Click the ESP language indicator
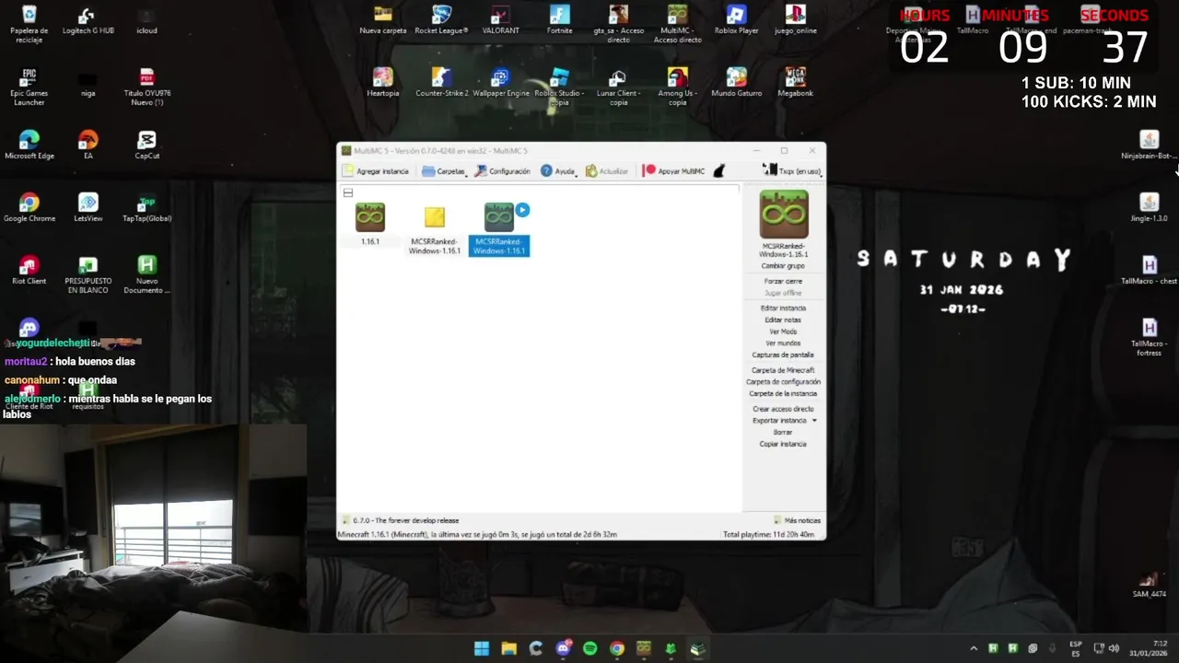1179x663 pixels. [x=1076, y=648]
